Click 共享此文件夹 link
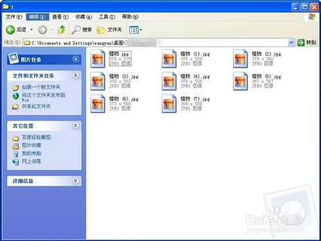Screen dimensions: 321x241 (x=36, y=106)
